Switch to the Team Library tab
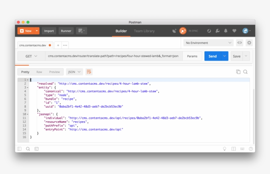Screen dimensions: 270x174 (144, 31)
